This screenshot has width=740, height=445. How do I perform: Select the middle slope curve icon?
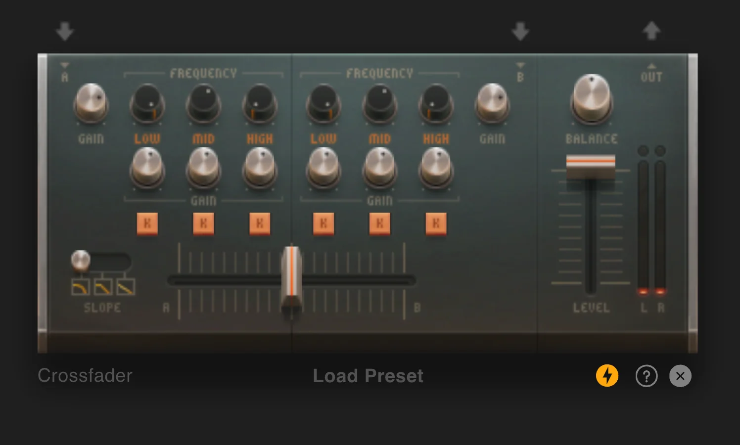(x=103, y=288)
